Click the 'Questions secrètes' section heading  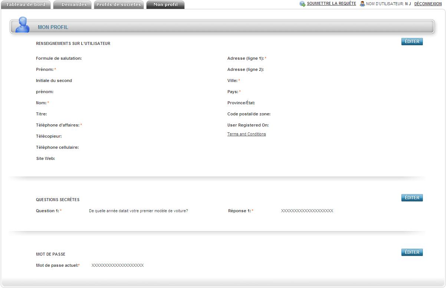coord(57,200)
